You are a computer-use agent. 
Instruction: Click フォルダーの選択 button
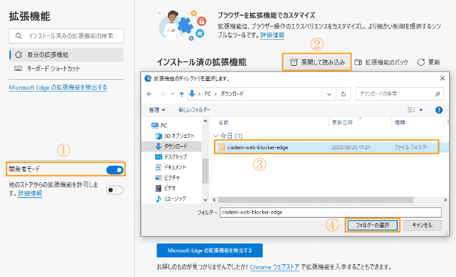click(372, 225)
